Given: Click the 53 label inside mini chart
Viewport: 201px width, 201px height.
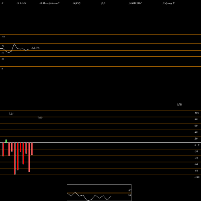Looking at the screenshot, I should 129,195.
